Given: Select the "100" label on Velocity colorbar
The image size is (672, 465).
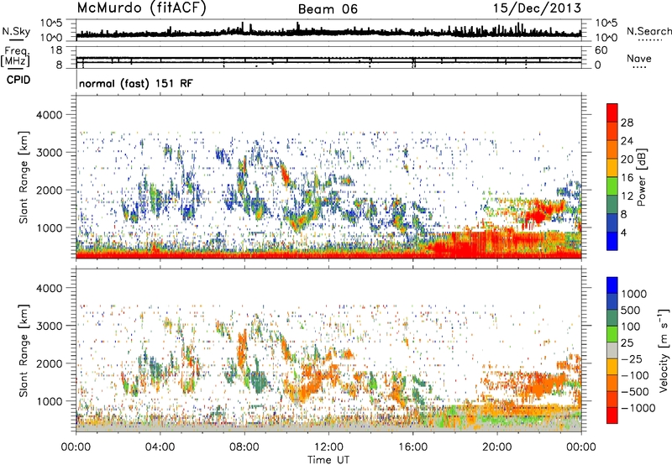Looking at the screenshot, I should click(x=631, y=327).
